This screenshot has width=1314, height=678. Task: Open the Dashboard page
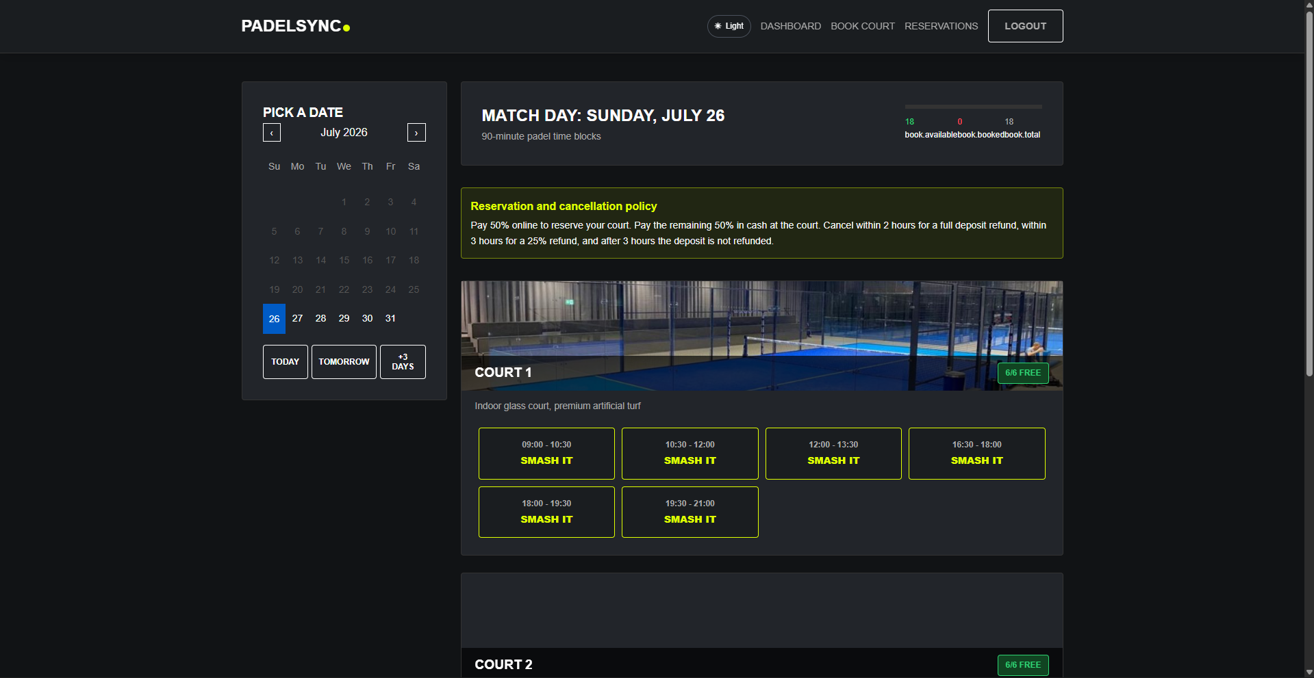[790, 26]
